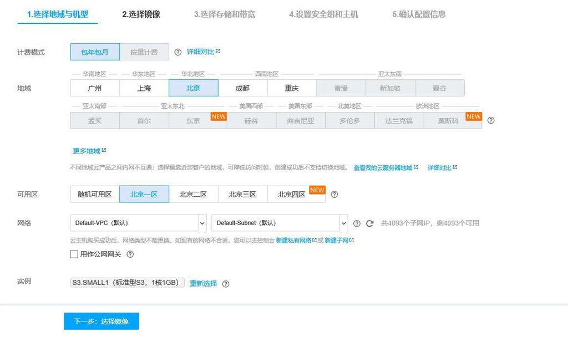The image size is (568, 337).
Task: Click help icon beside 用作公网网关
Action: [130, 254]
